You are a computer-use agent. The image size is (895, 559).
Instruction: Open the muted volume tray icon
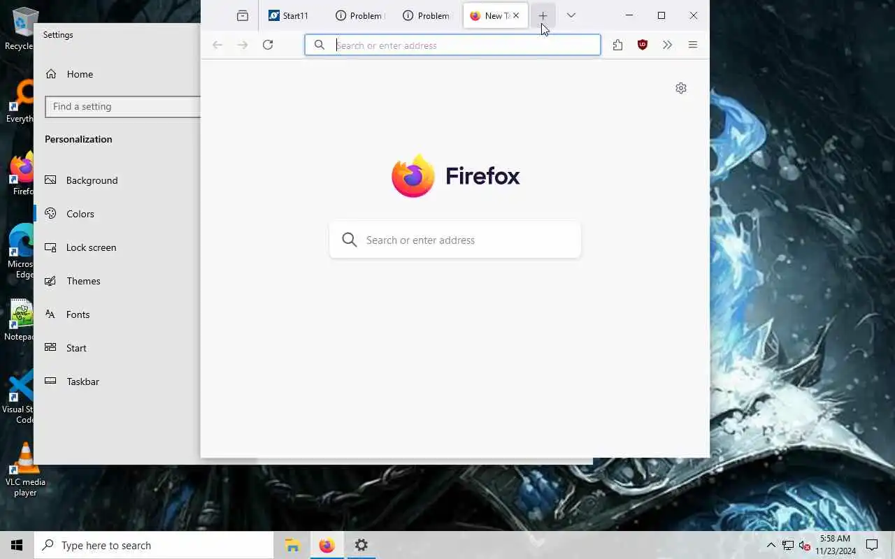tap(805, 545)
